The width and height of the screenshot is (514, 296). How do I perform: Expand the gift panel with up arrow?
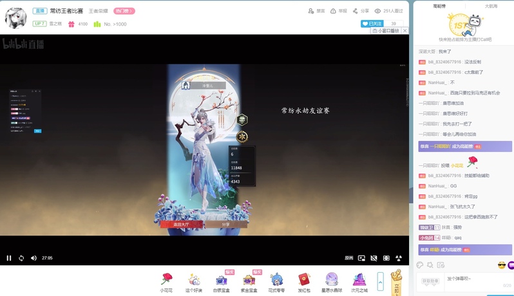point(380,282)
